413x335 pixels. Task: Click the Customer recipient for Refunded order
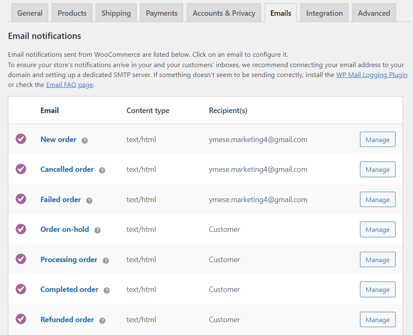[x=225, y=319]
